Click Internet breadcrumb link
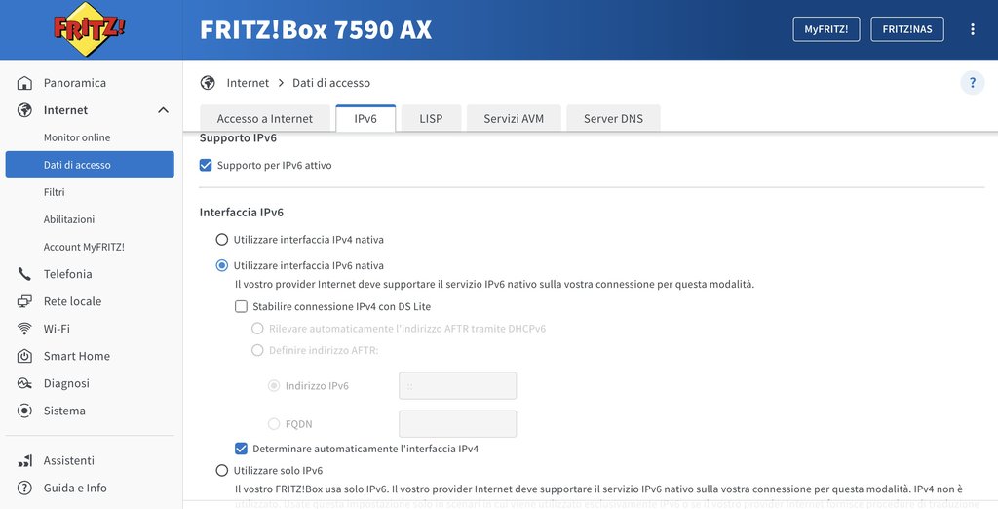 [248, 83]
